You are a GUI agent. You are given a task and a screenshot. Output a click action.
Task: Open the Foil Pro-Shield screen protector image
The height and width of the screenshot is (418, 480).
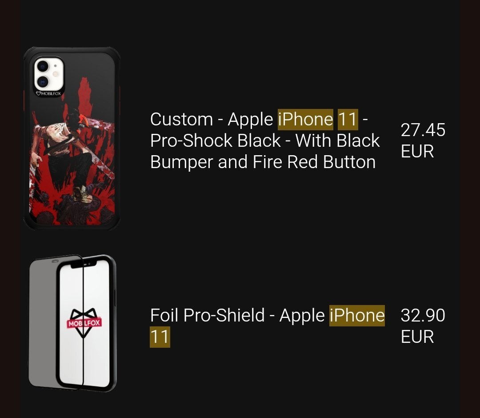pos(72,323)
